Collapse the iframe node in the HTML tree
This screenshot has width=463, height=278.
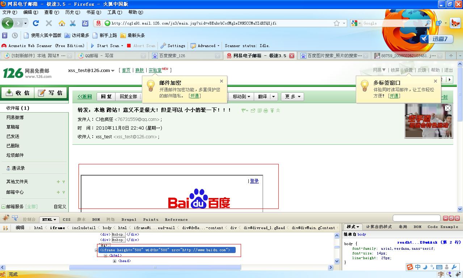pos(96,250)
